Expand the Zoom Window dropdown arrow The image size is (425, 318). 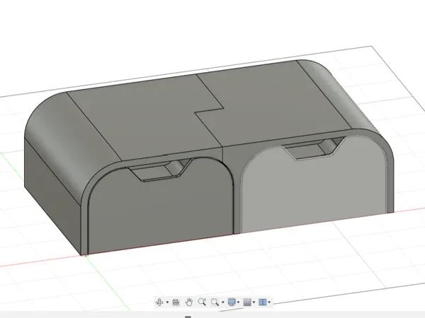223,302
